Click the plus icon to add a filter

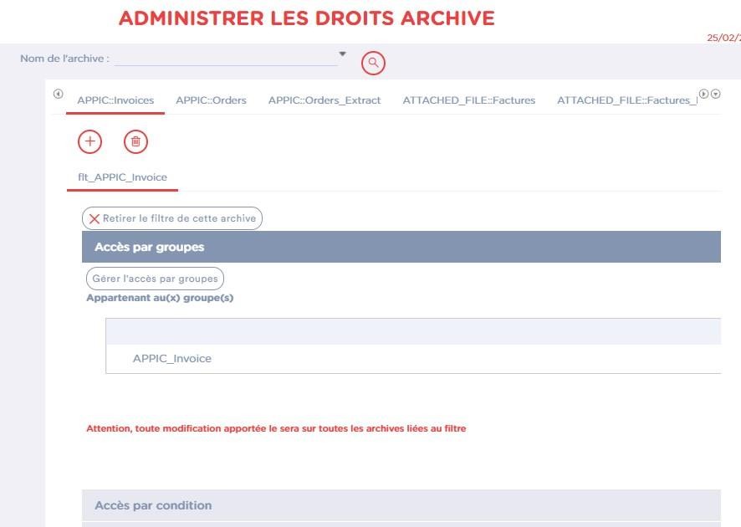coord(89,141)
